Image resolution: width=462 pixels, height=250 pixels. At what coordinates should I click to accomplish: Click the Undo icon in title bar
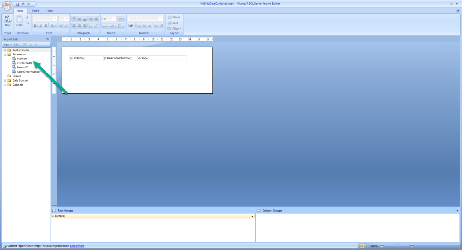point(23,4)
